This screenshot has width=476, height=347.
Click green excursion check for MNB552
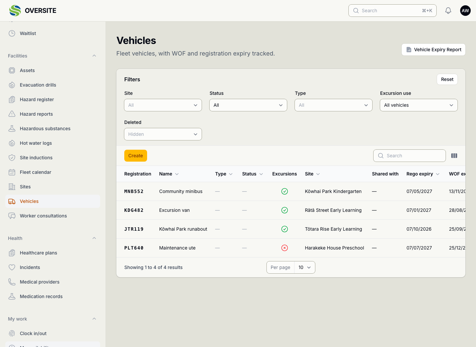[285, 191]
